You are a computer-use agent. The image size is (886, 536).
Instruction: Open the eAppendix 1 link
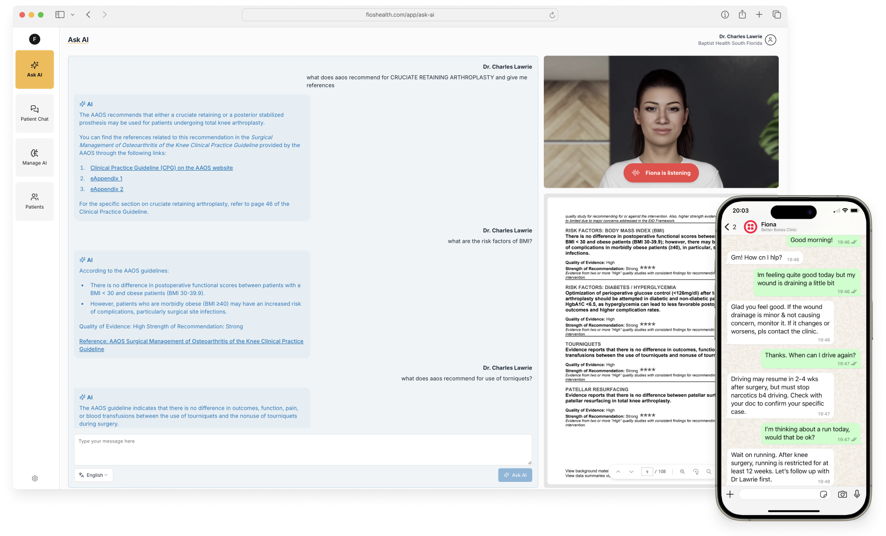coord(106,179)
